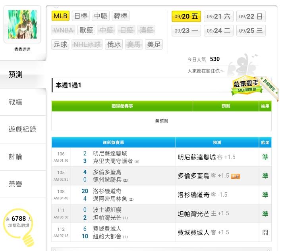Click team 多倫多藍鳥 in game 105
286x251 pixels.
[107, 172]
